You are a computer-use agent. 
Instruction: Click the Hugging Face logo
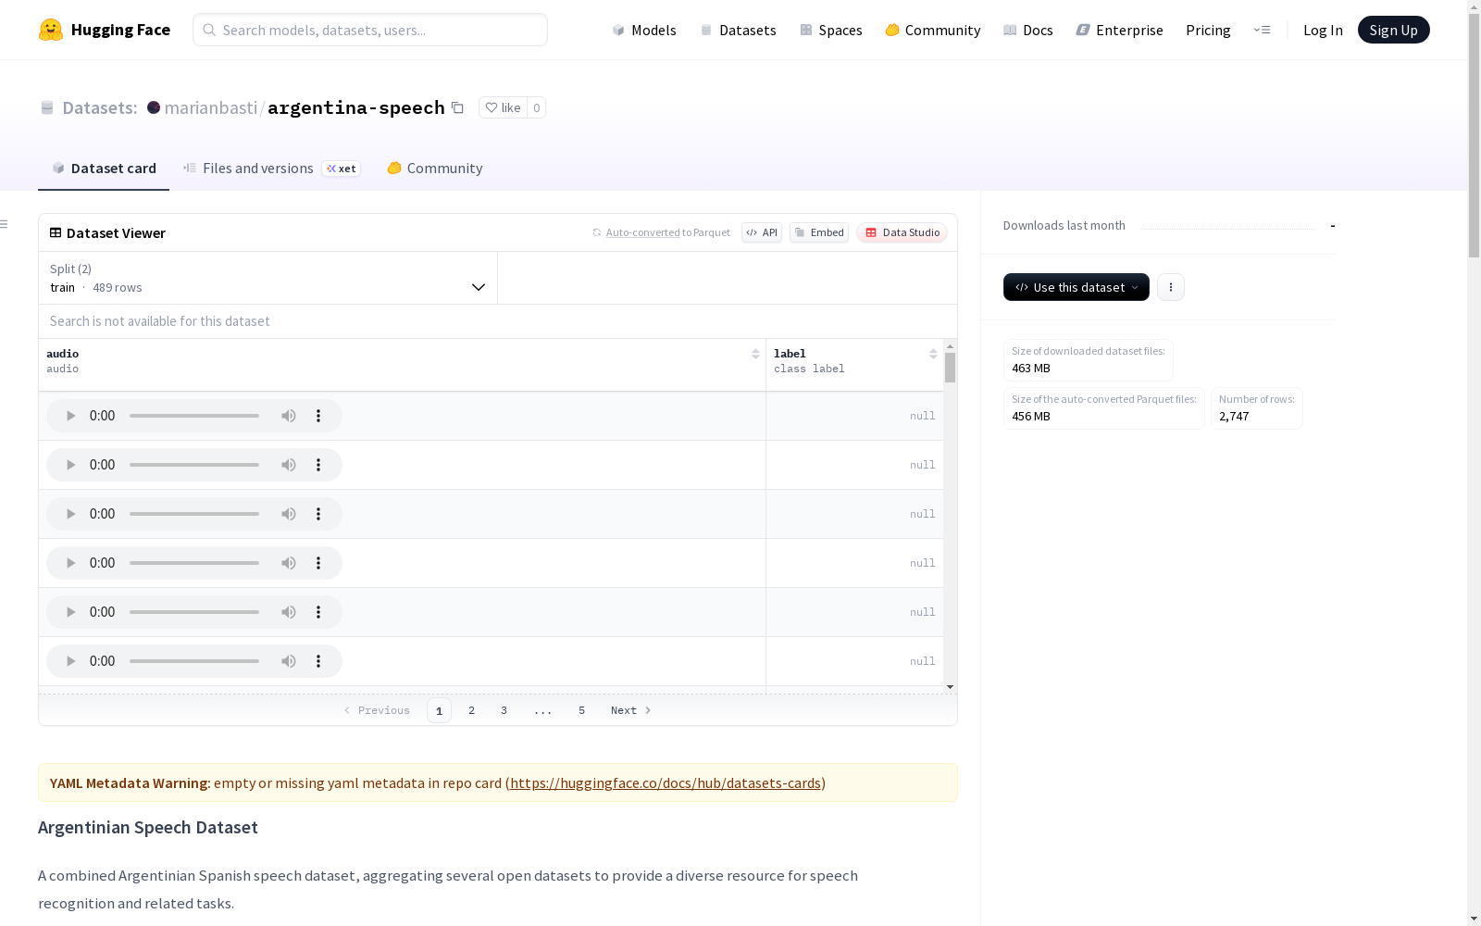105,30
